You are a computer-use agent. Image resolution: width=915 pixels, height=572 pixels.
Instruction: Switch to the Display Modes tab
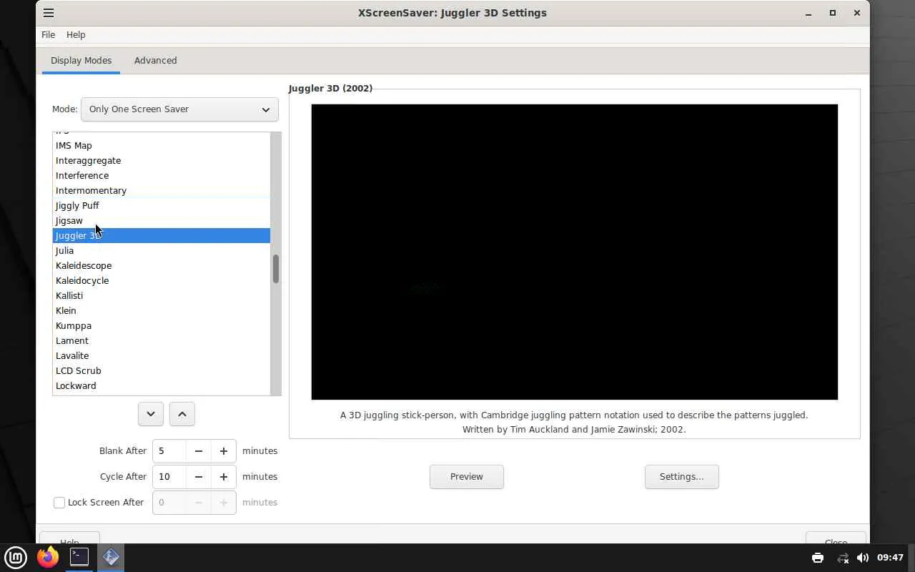pos(81,61)
